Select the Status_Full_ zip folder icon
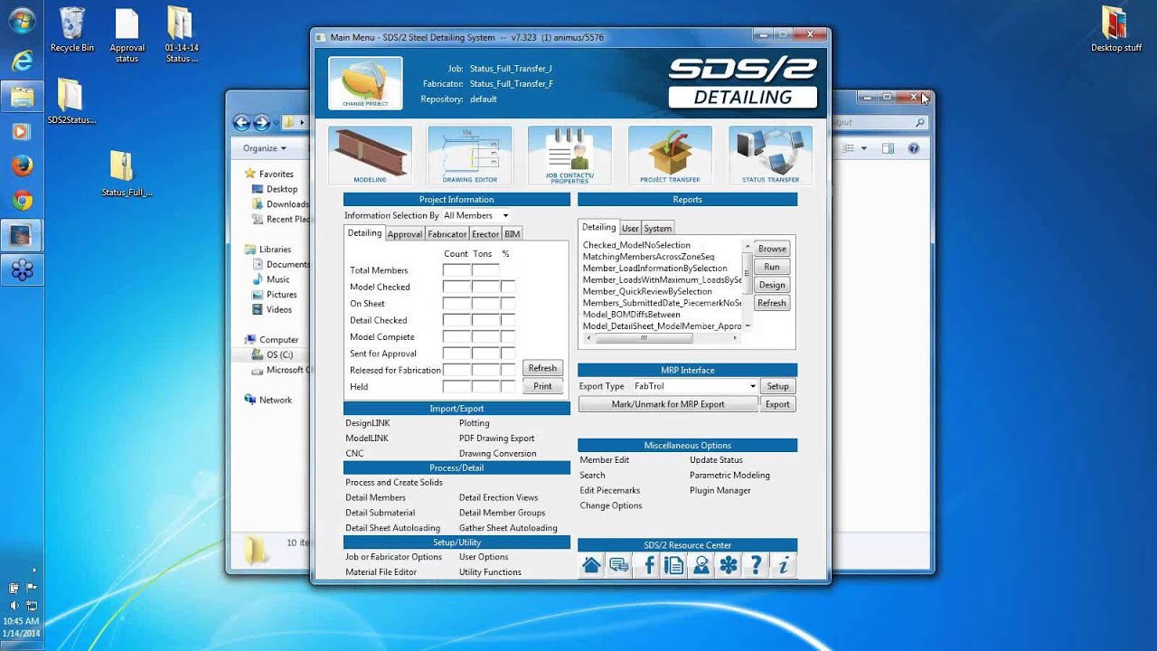1157x651 pixels. [127, 173]
